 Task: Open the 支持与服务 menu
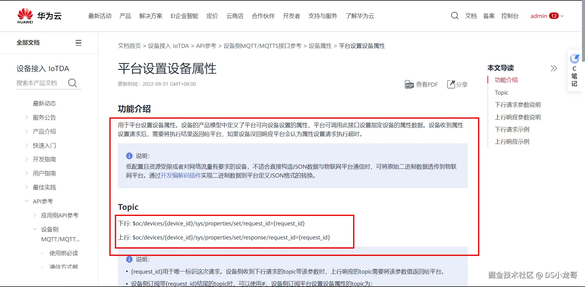(323, 16)
